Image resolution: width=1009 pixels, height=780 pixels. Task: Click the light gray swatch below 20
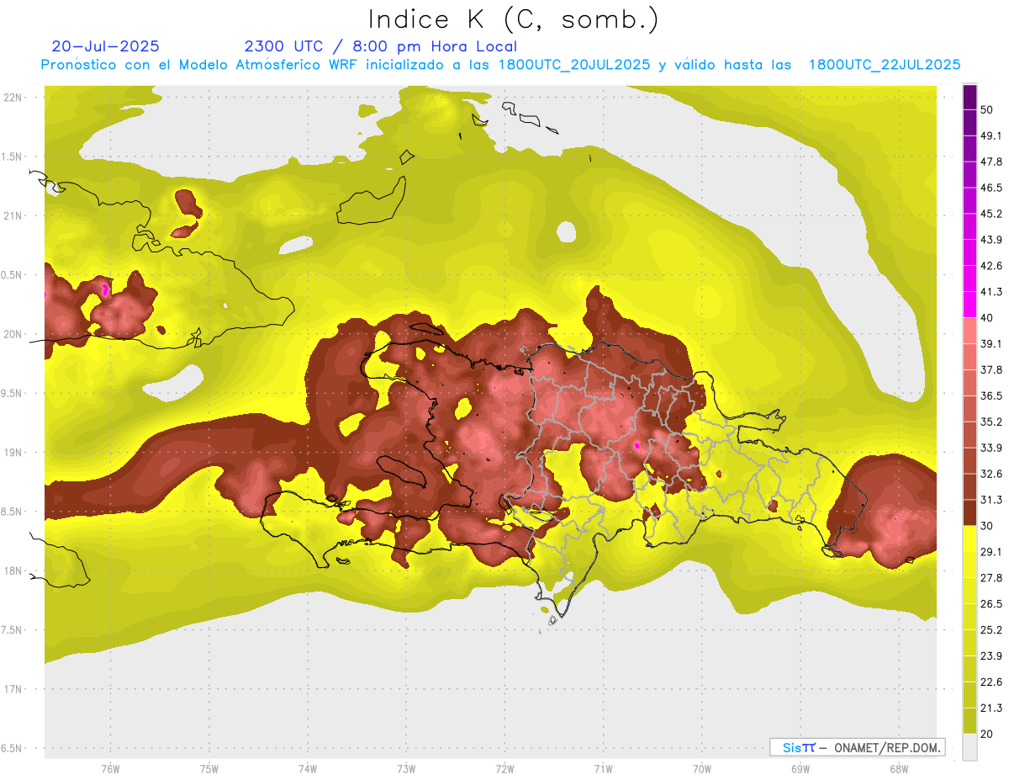969,747
